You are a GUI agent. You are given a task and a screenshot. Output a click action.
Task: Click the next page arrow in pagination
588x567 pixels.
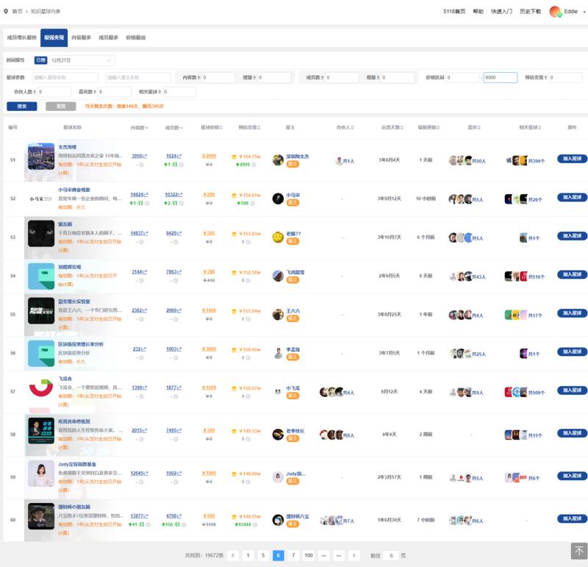point(354,555)
